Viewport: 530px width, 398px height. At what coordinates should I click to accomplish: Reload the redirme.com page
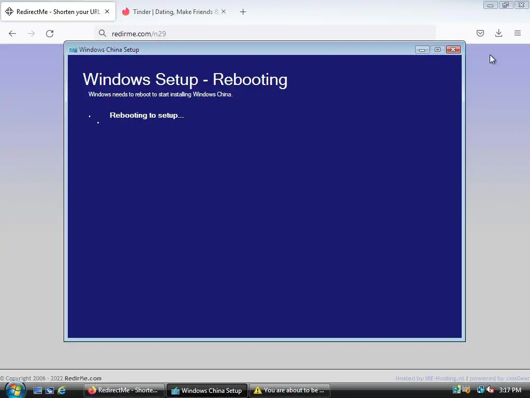tap(50, 34)
